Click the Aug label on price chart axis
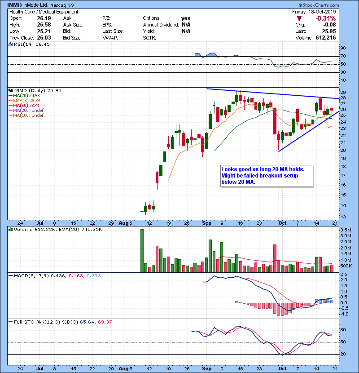The width and height of the screenshot is (359, 373). [123, 223]
